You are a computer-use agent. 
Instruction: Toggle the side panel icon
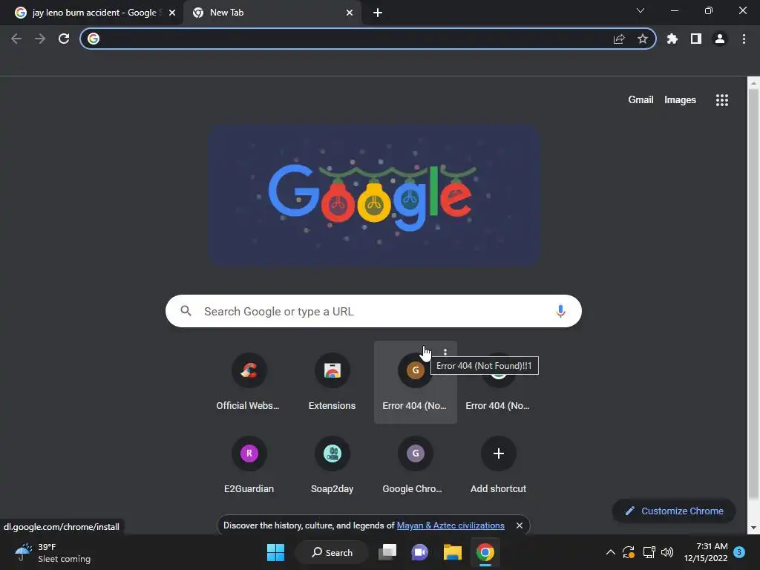(x=696, y=39)
